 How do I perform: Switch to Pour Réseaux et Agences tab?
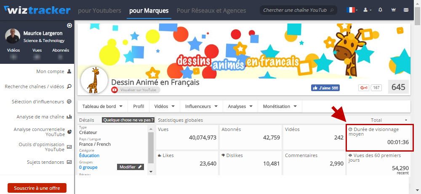[x=211, y=10]
